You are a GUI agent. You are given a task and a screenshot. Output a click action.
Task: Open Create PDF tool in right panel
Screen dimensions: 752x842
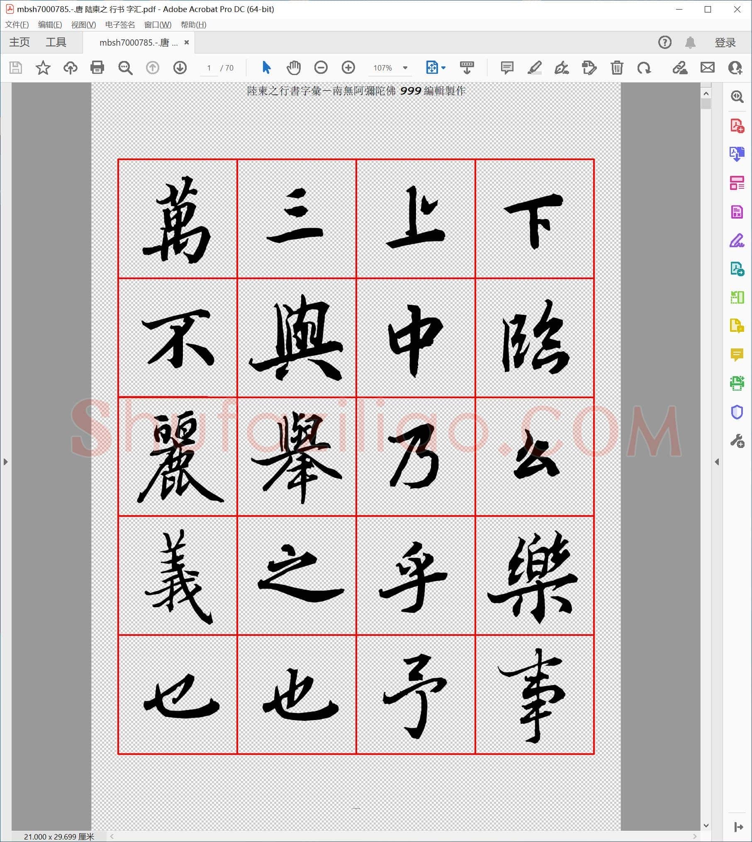(x=737, y=126)
